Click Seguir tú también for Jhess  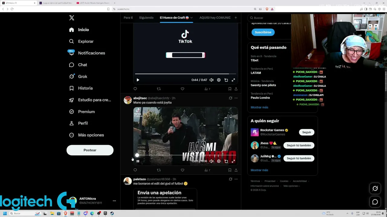click(x=299, y=145)
